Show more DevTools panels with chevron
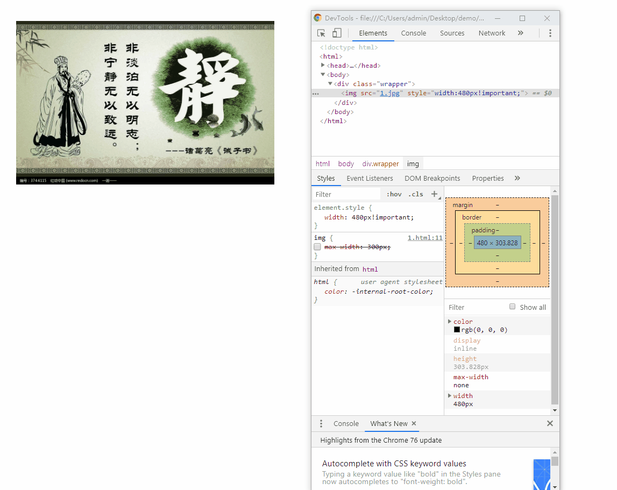This screenshot has width=617, height=490. click(520, 33)
